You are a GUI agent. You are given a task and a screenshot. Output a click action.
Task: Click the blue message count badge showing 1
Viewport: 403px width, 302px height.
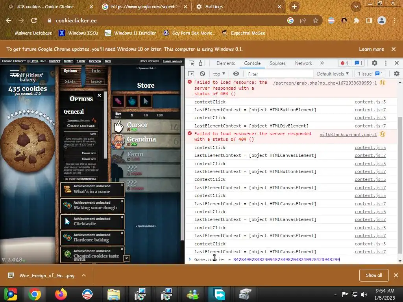[359, 63]
